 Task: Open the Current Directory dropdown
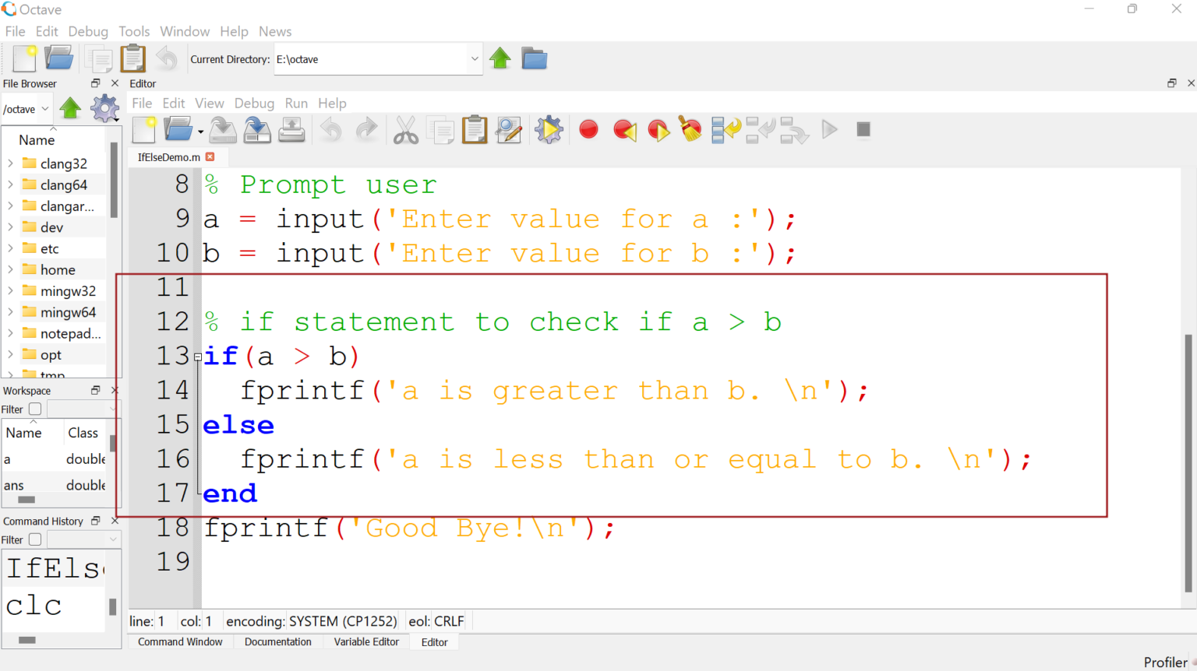475,58
